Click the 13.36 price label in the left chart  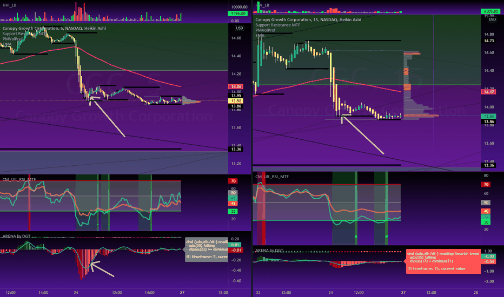[x=236, y=149]
